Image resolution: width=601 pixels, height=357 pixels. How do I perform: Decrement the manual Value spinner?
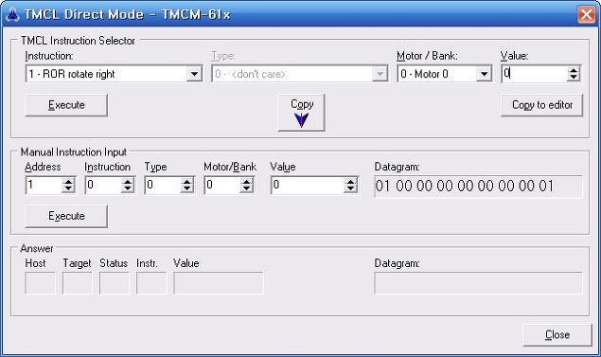pyautogui.click(x=350, y=188)
